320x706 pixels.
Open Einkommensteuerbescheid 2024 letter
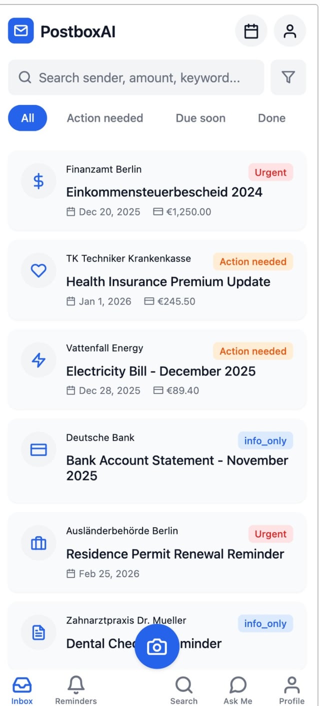(164, 192)
